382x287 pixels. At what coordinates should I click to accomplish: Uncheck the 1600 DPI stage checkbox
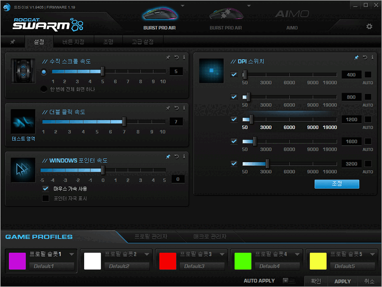point(234,141)
